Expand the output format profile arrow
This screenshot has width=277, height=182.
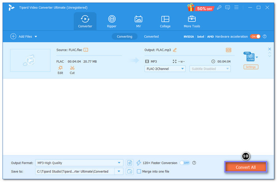[257, 57]
